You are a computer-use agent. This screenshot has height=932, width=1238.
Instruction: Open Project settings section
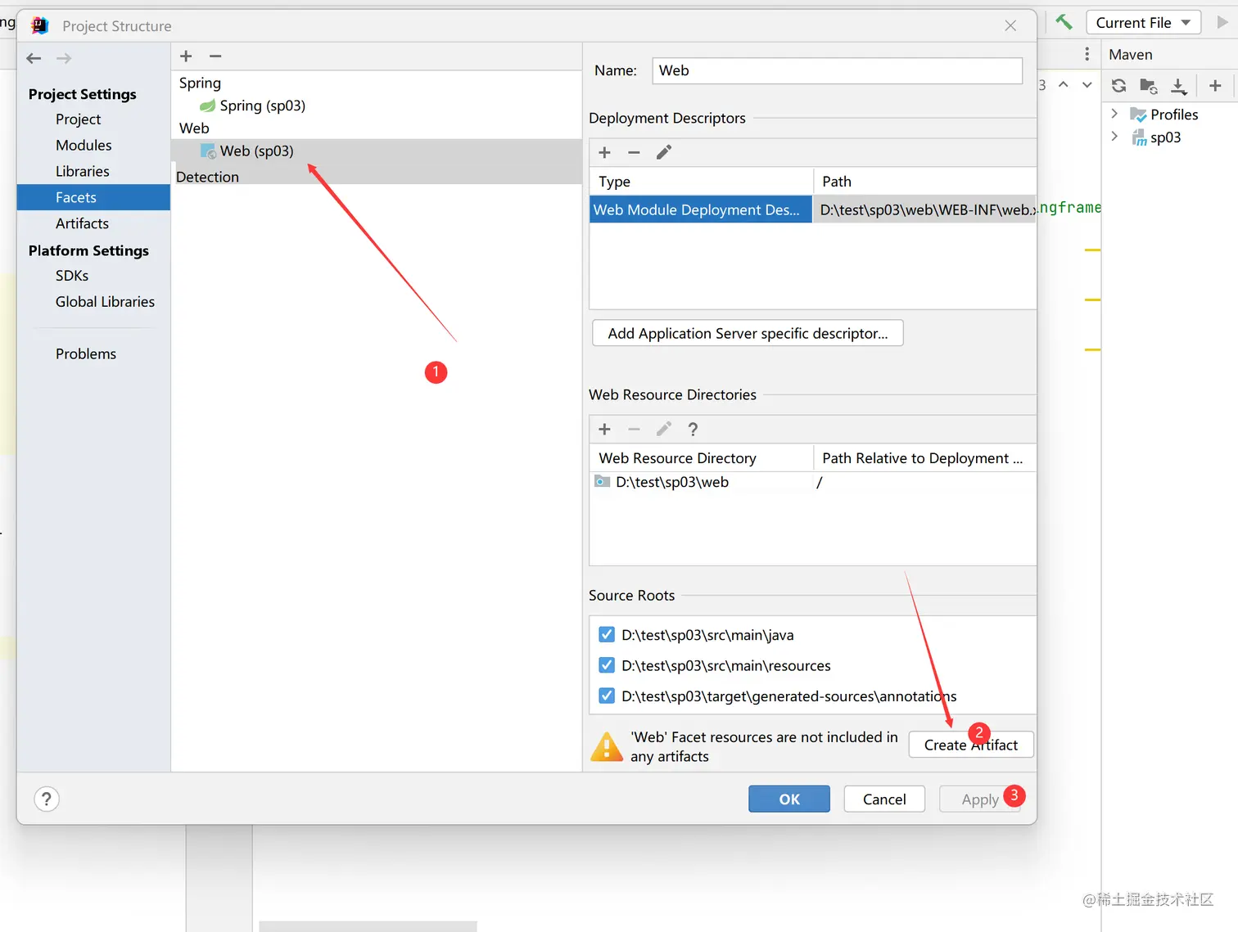tap(78, 119)
